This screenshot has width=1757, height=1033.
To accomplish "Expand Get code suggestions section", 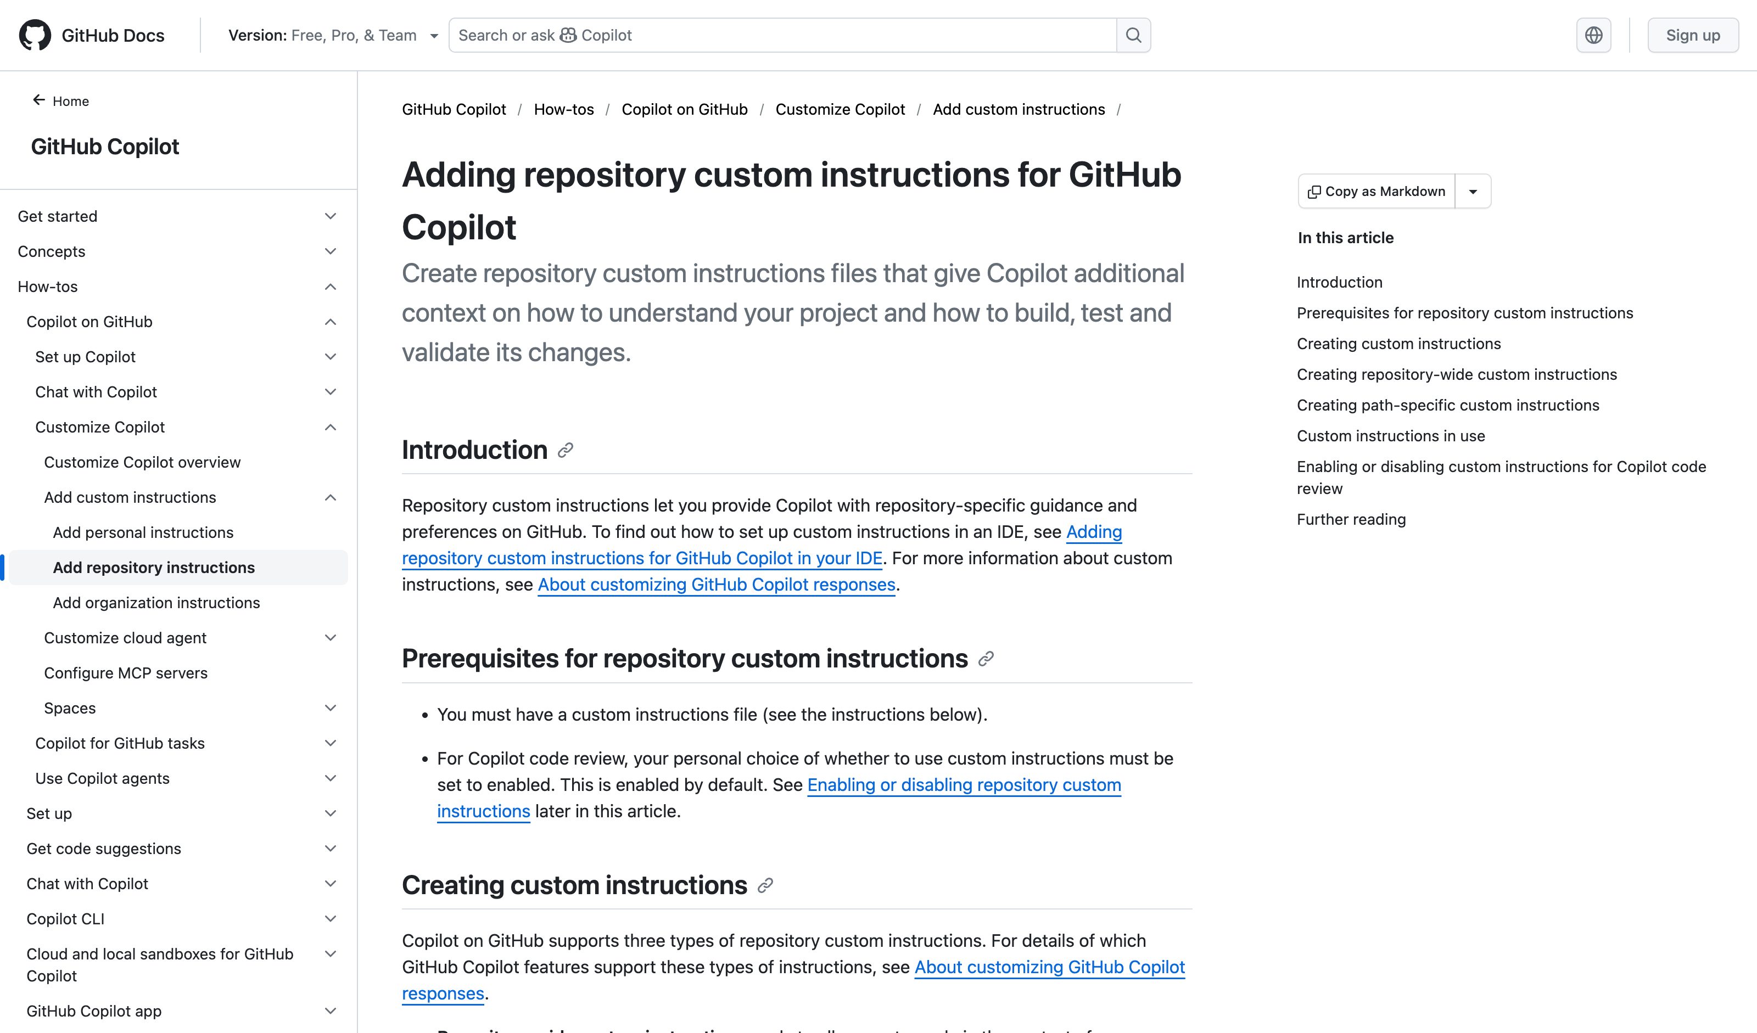I will tap(331, 848).
